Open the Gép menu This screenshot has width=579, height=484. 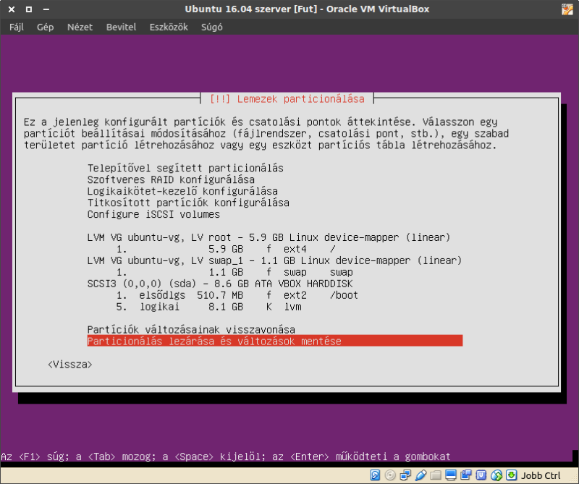45,27
